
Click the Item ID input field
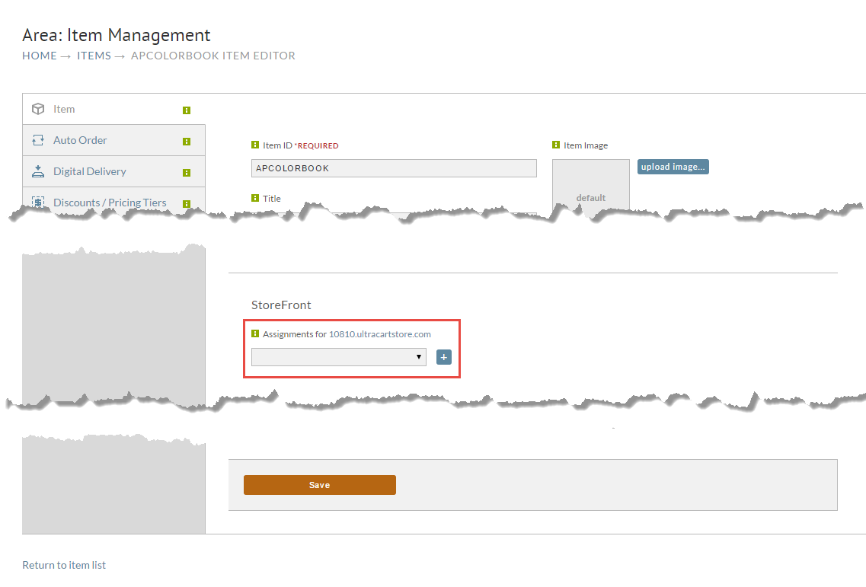394,168
